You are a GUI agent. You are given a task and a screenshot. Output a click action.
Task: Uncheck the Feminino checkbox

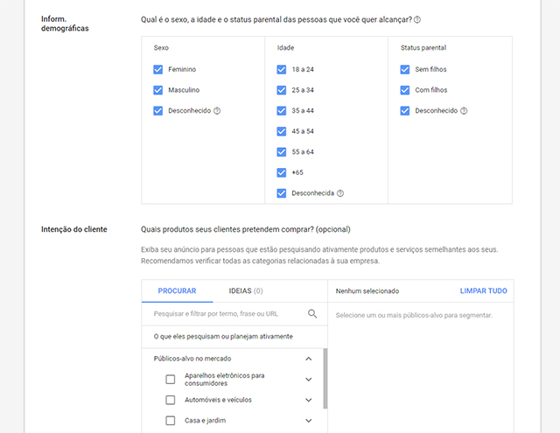[158, 69]
